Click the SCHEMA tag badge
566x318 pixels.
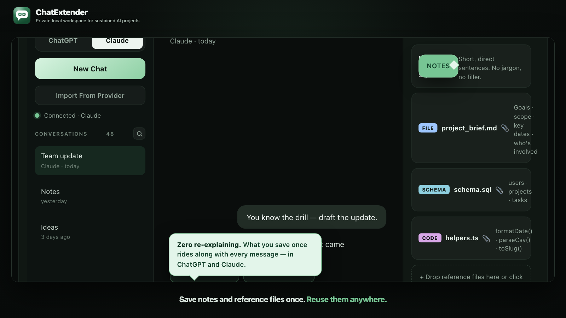(434, 190)
